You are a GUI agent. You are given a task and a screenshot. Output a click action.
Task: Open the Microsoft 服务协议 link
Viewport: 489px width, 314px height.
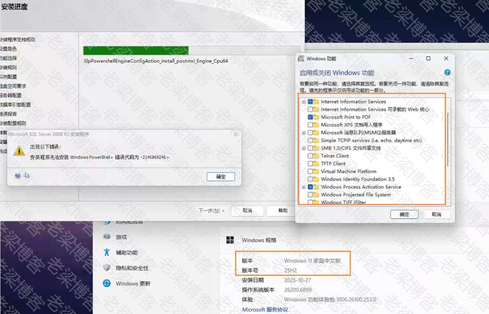click(265, 310)
